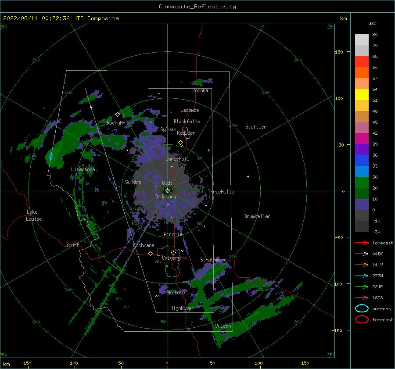Click the Lacombe town label
395x369 pixels.
190,110
